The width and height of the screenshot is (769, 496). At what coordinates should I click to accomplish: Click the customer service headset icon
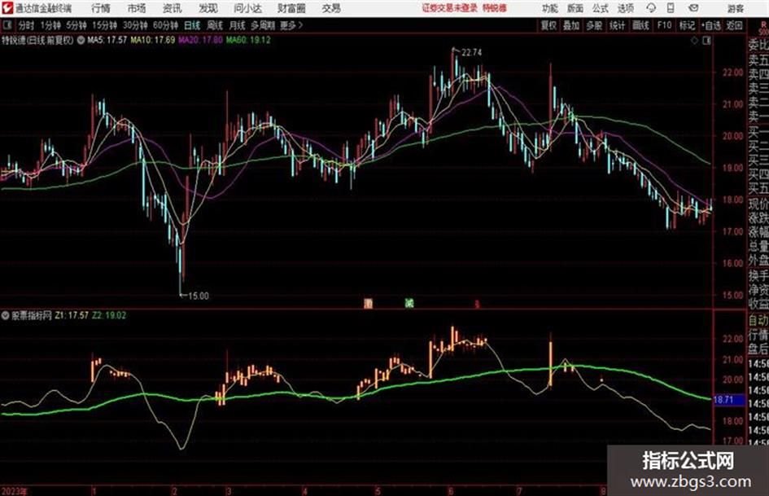[651, 8]
